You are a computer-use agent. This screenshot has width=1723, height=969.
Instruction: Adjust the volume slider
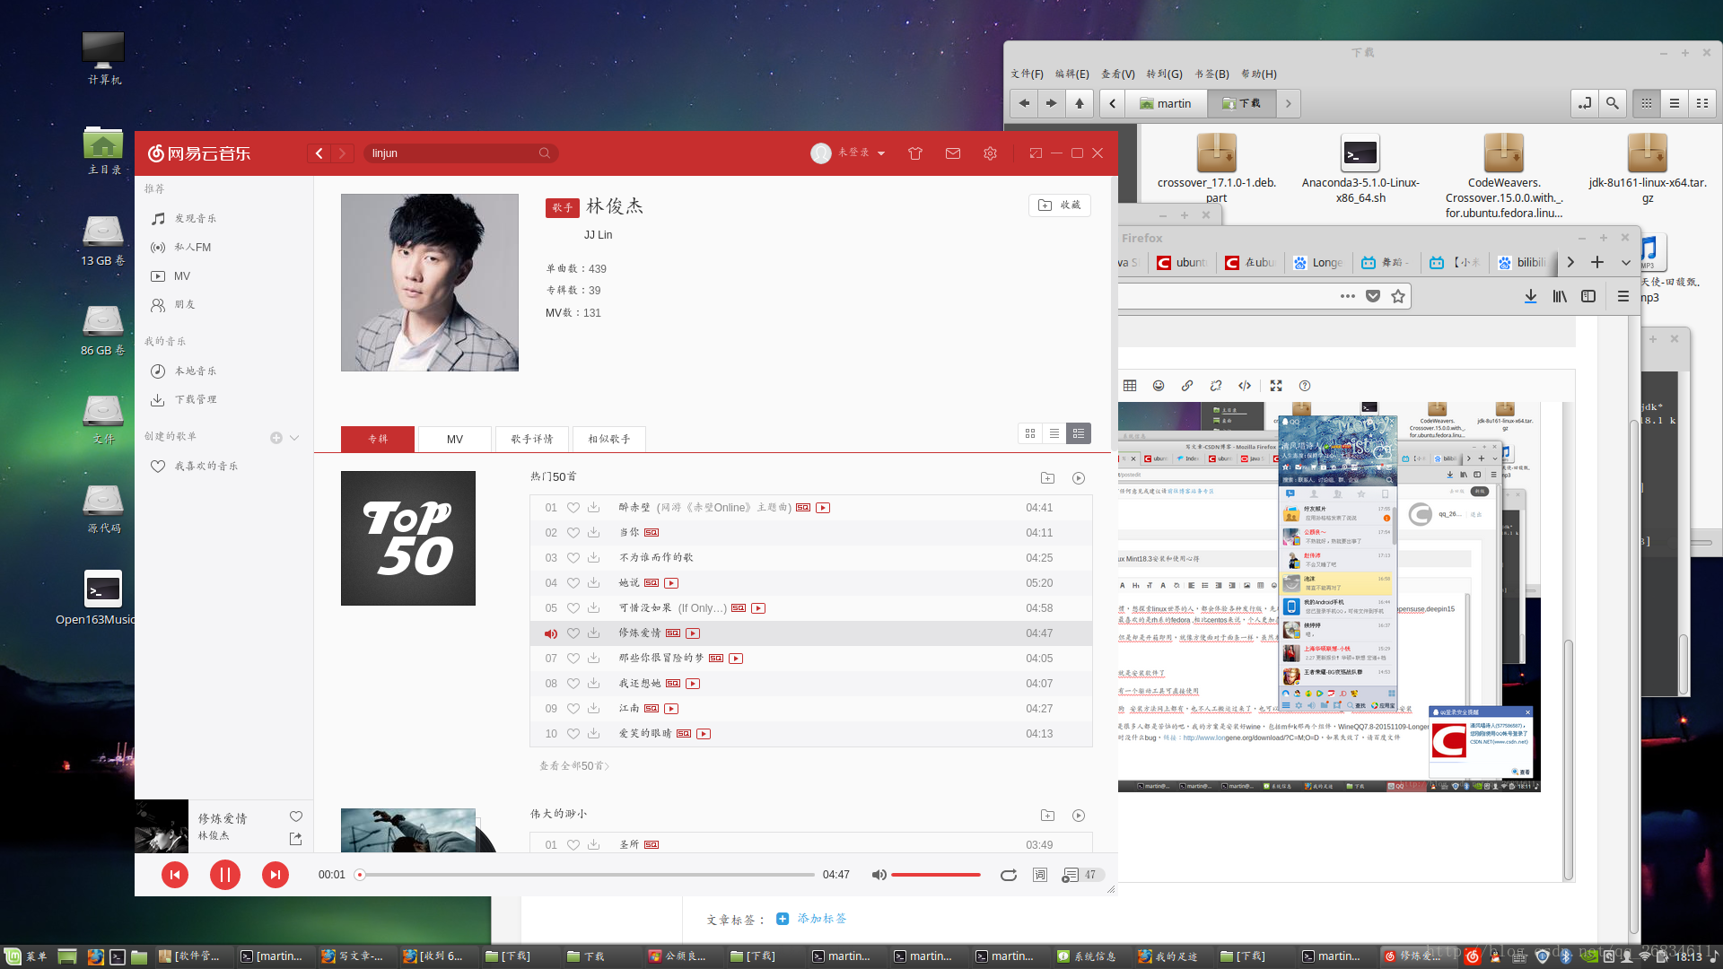tap(936, 875)
